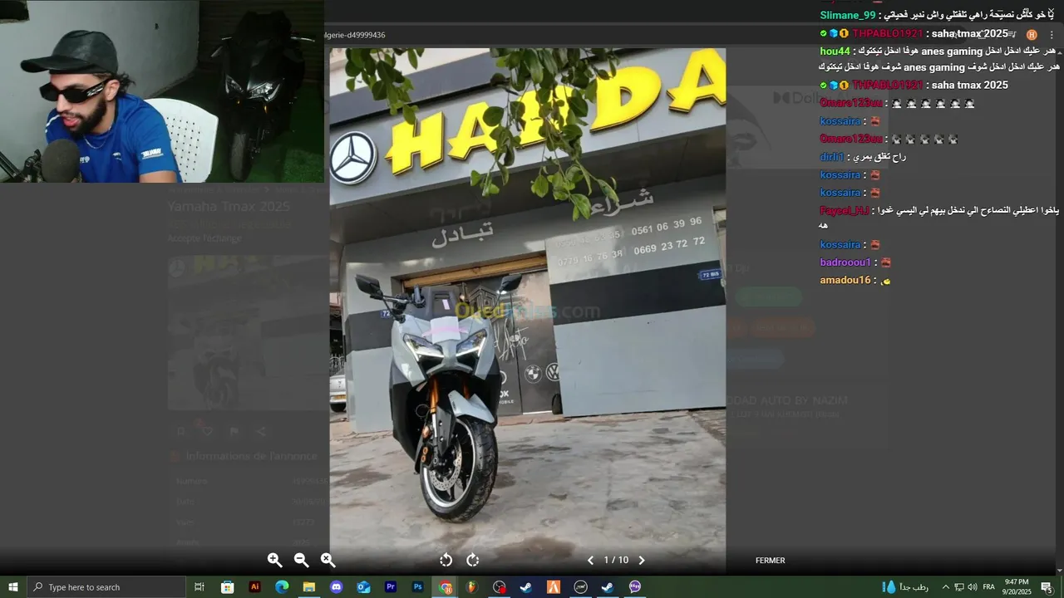
Task: Open the browser profile avatar B
Action: 1032,35
